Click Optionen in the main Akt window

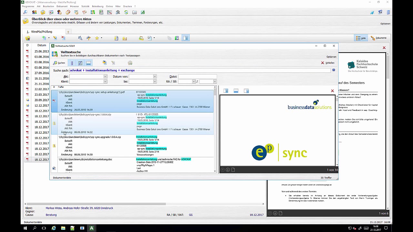(x=385, y=24)
